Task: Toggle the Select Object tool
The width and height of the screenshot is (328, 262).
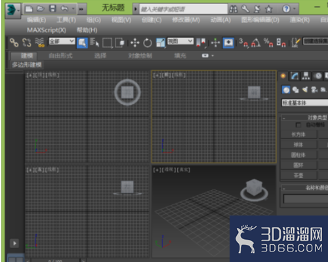Action: pyautogui.click(x=82, y=43)
